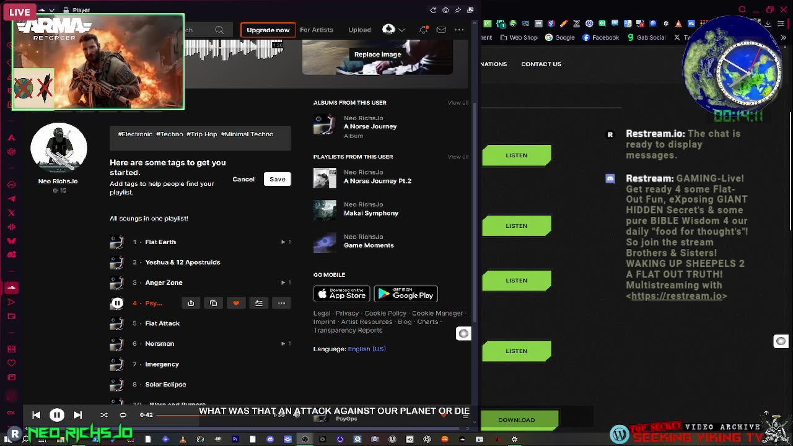View all albums from this user
The image size is (793, 446).
pos(458,103)
